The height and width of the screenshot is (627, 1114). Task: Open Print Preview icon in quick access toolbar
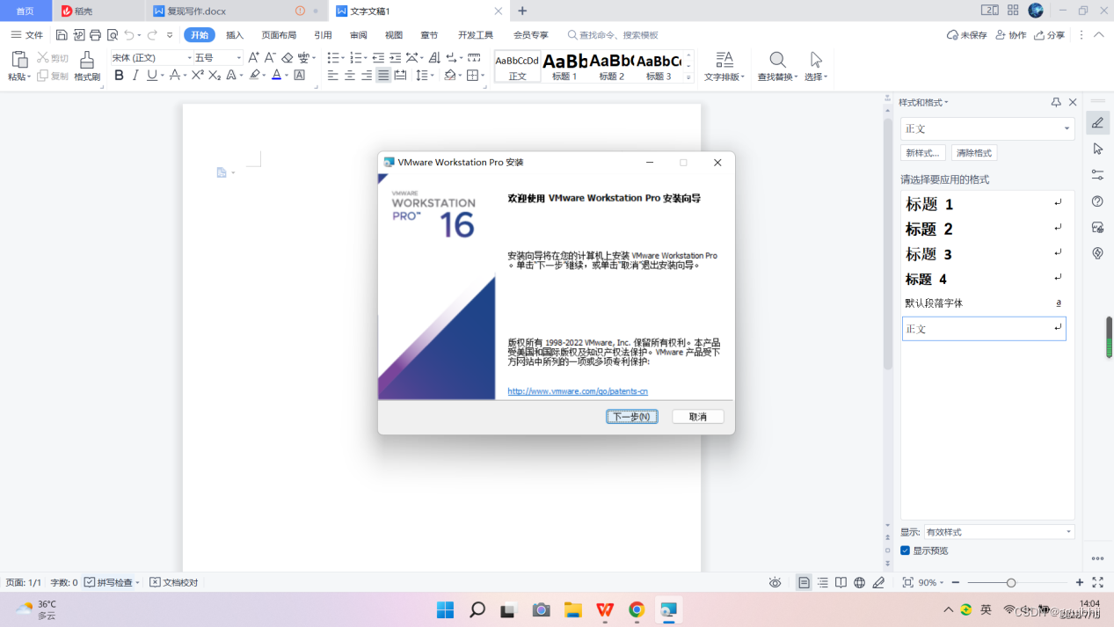112,35
